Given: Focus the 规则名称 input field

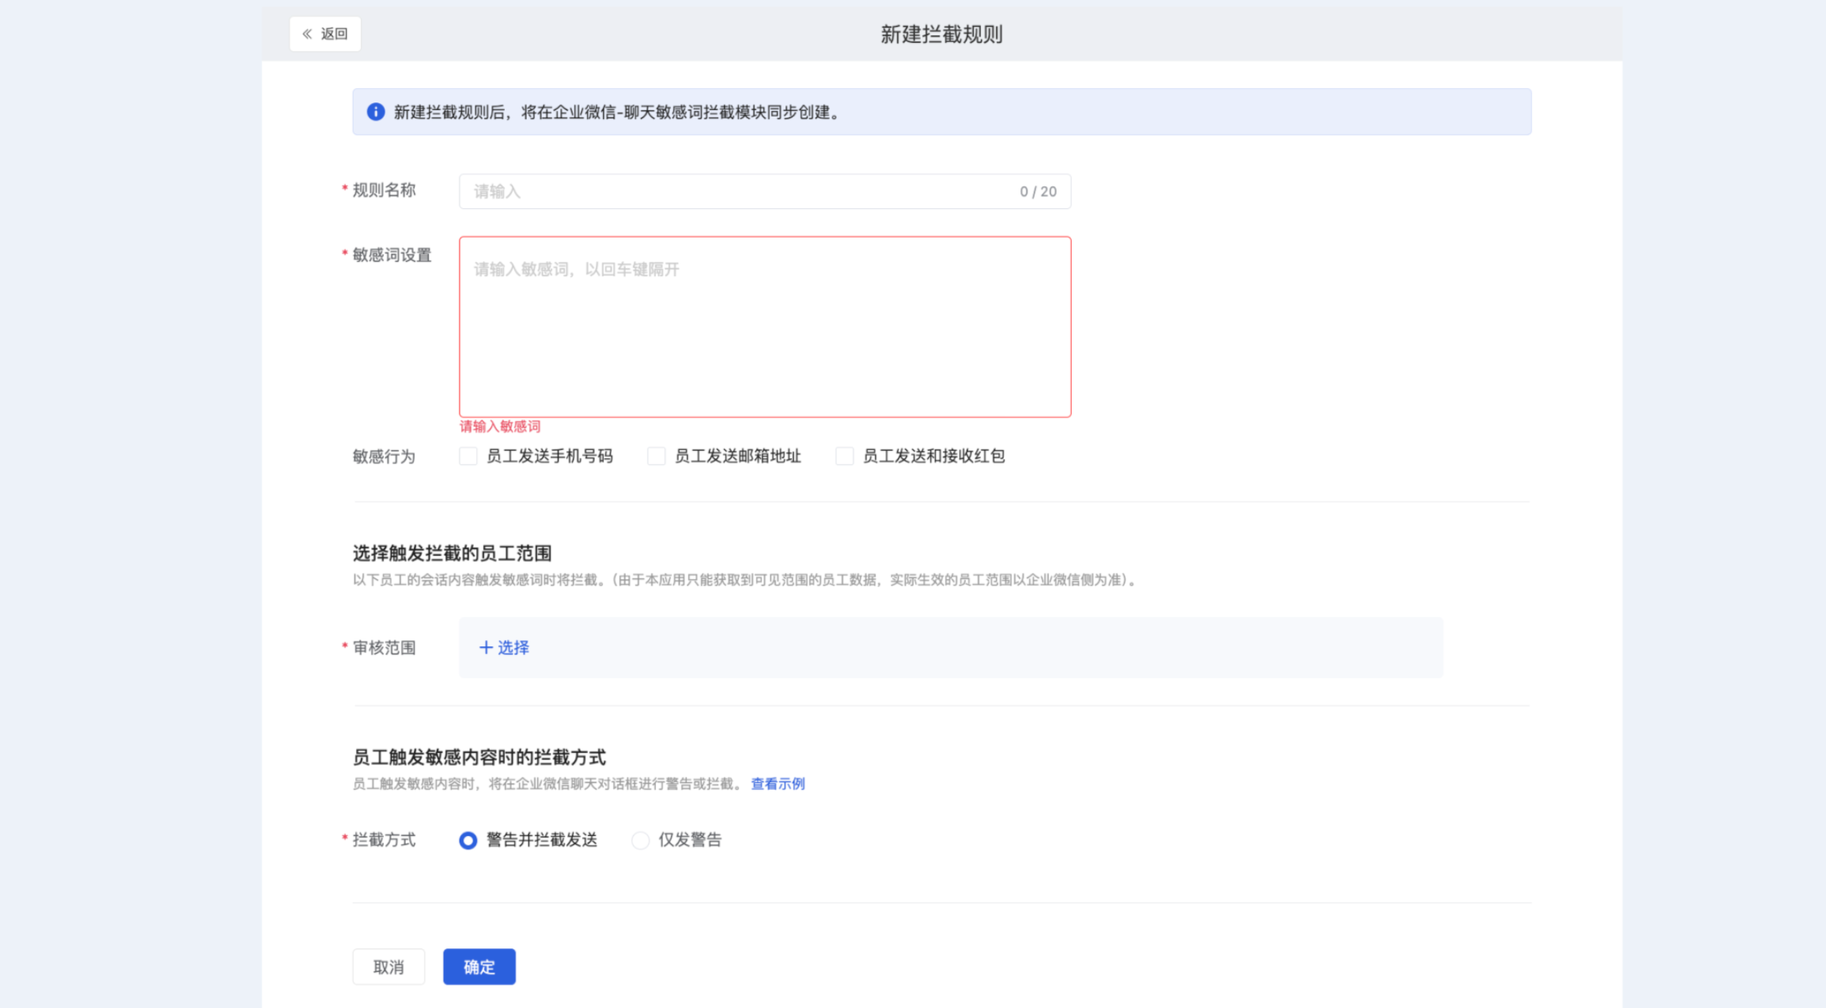Looking at the screenshot, I should [764, 191].
